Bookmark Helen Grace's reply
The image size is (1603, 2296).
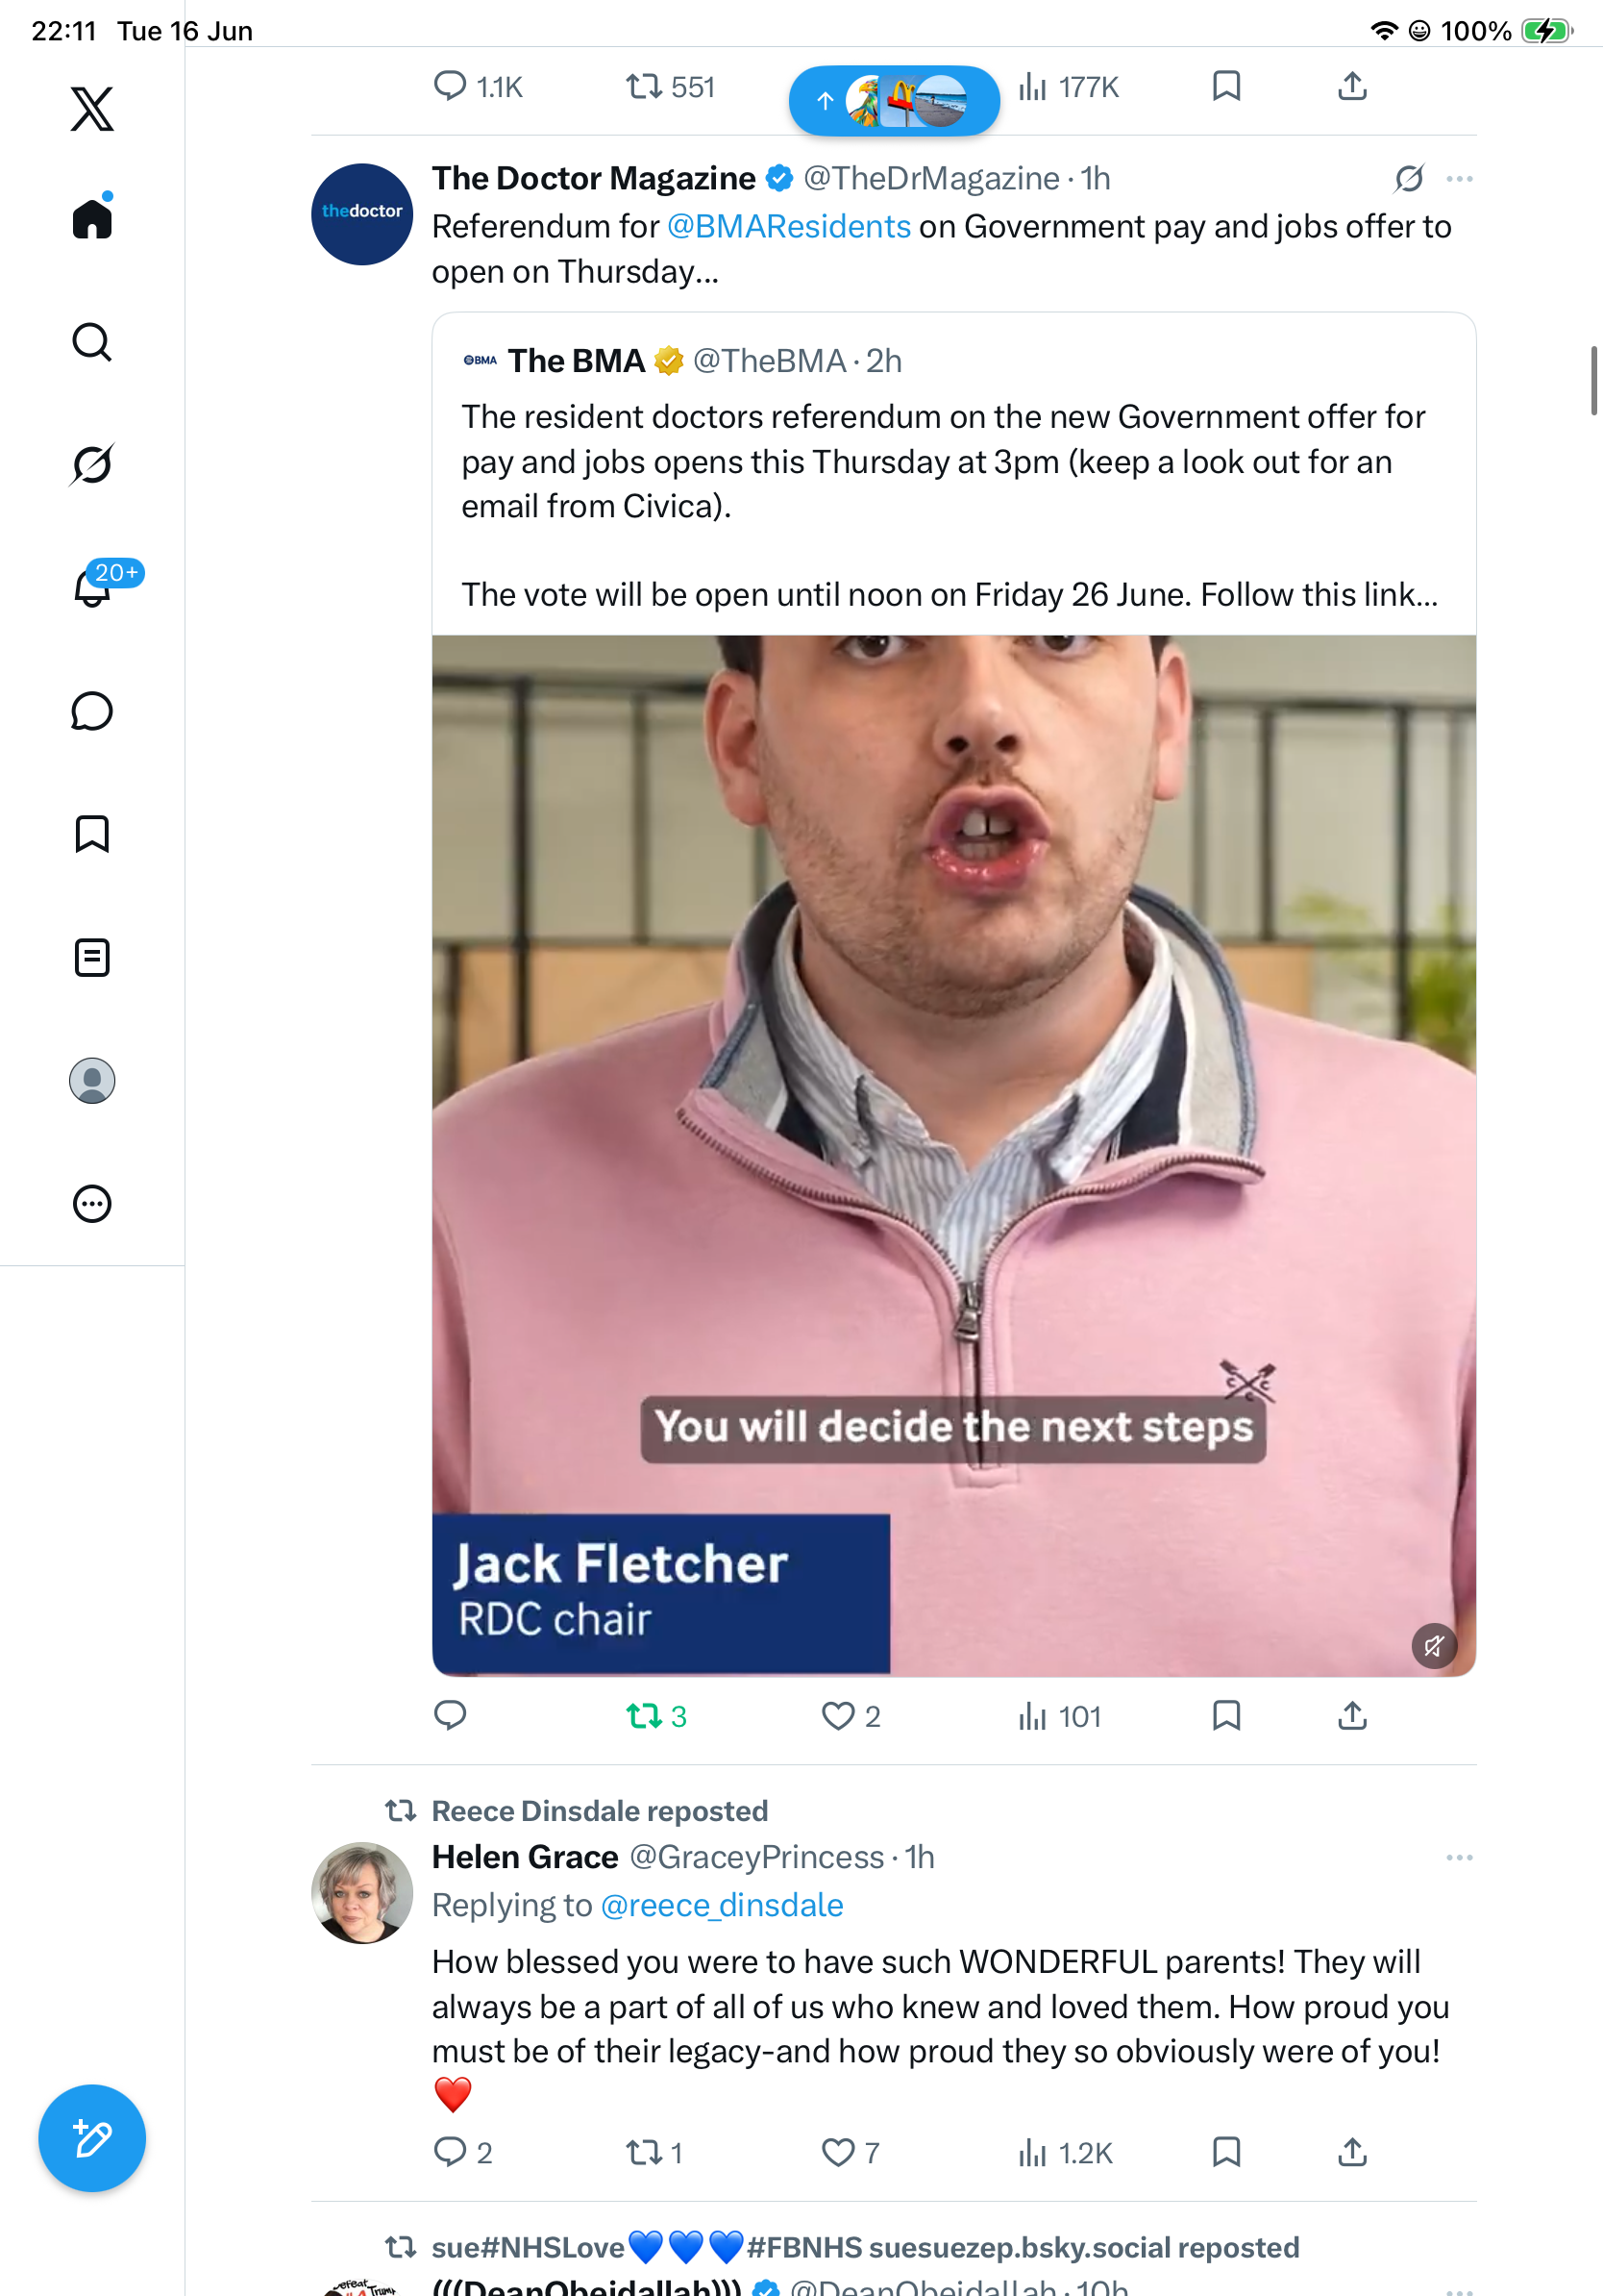(1225, 2151)
